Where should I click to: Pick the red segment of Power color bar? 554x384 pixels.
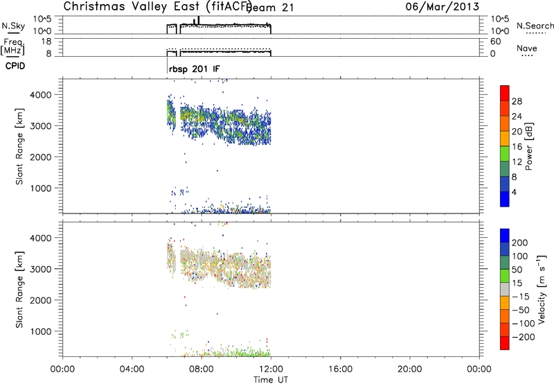[x=505, y=94]
